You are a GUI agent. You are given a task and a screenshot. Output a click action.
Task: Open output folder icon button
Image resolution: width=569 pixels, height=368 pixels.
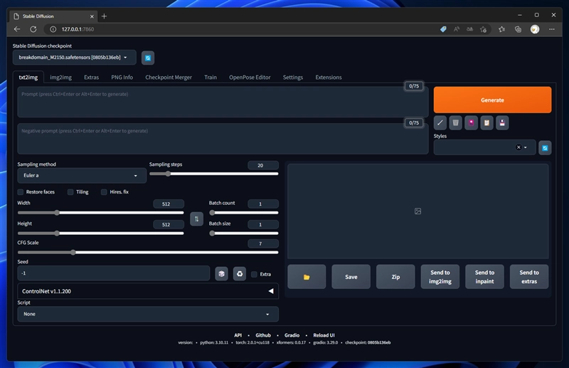(307, 277)
